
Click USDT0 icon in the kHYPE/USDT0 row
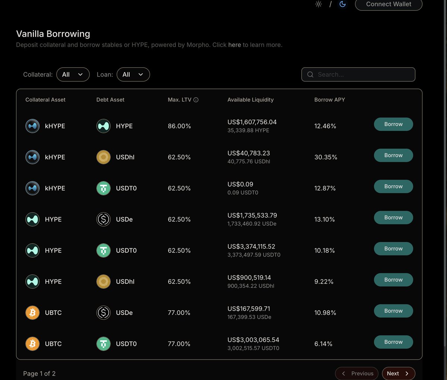(104, 188)
